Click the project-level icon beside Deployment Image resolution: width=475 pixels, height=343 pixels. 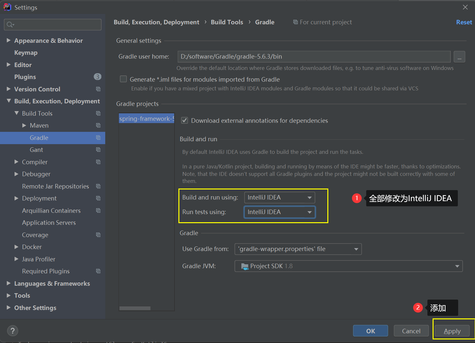pos(98,198)
